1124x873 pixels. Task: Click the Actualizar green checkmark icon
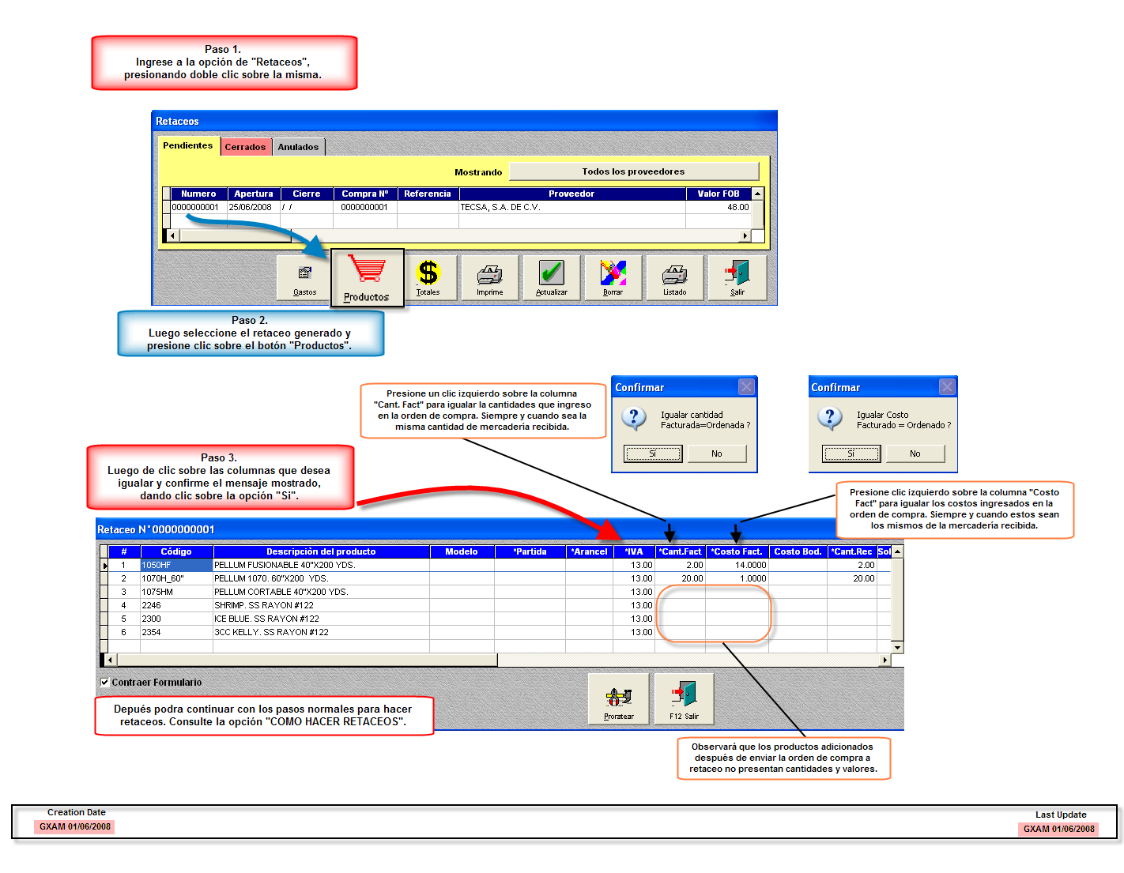(x=551, y=277)
